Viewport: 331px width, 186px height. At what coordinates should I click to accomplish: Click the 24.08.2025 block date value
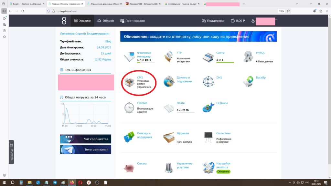coord(104,47)
